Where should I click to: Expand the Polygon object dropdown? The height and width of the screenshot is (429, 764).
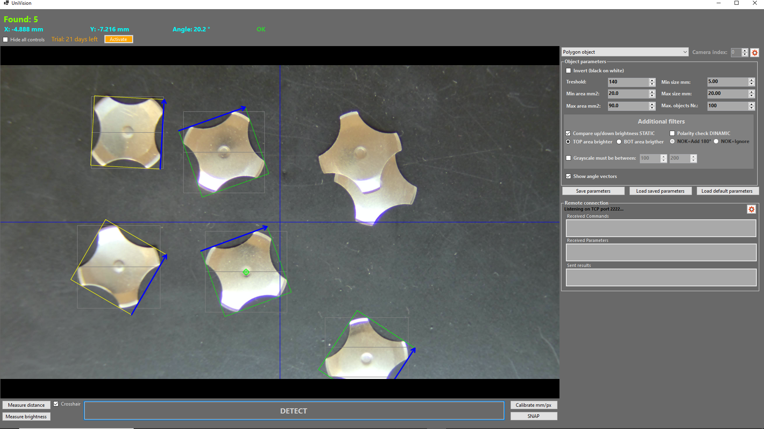pyautogui.click(x=685, y=52)
